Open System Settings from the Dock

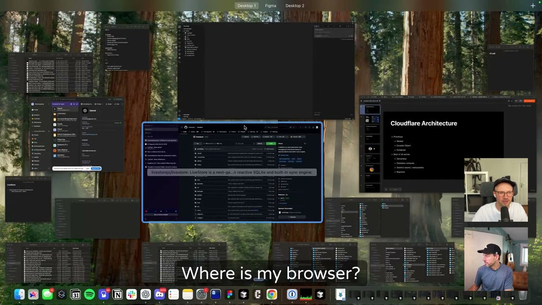tap(202, 294)
